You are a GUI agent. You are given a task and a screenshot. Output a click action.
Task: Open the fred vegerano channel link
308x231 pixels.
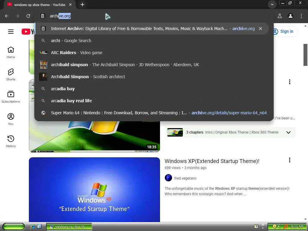pyautogui.click(x=185, y=178)
